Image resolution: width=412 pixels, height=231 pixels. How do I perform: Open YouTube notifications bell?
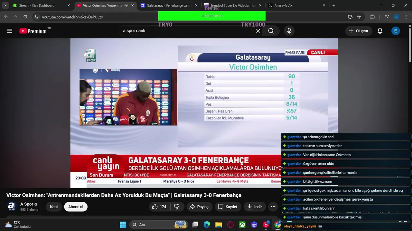tap(380, 31)
